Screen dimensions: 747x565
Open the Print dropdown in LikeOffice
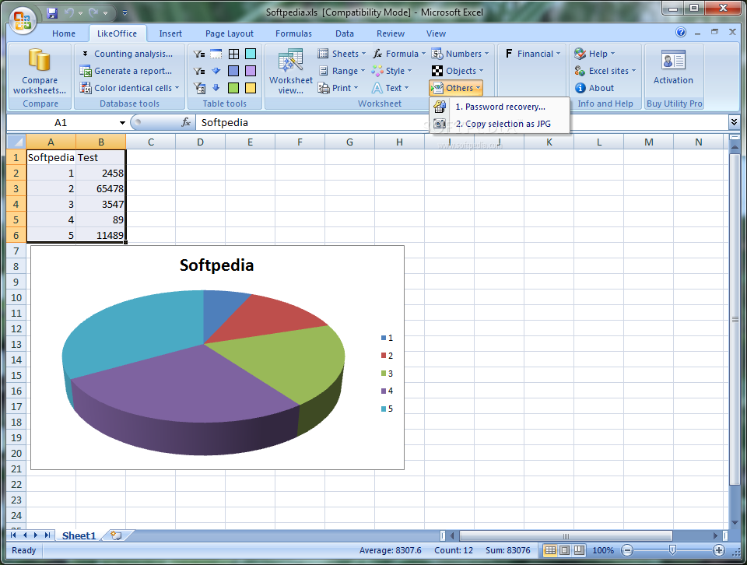pyautogui.click(x=338, y=88)
